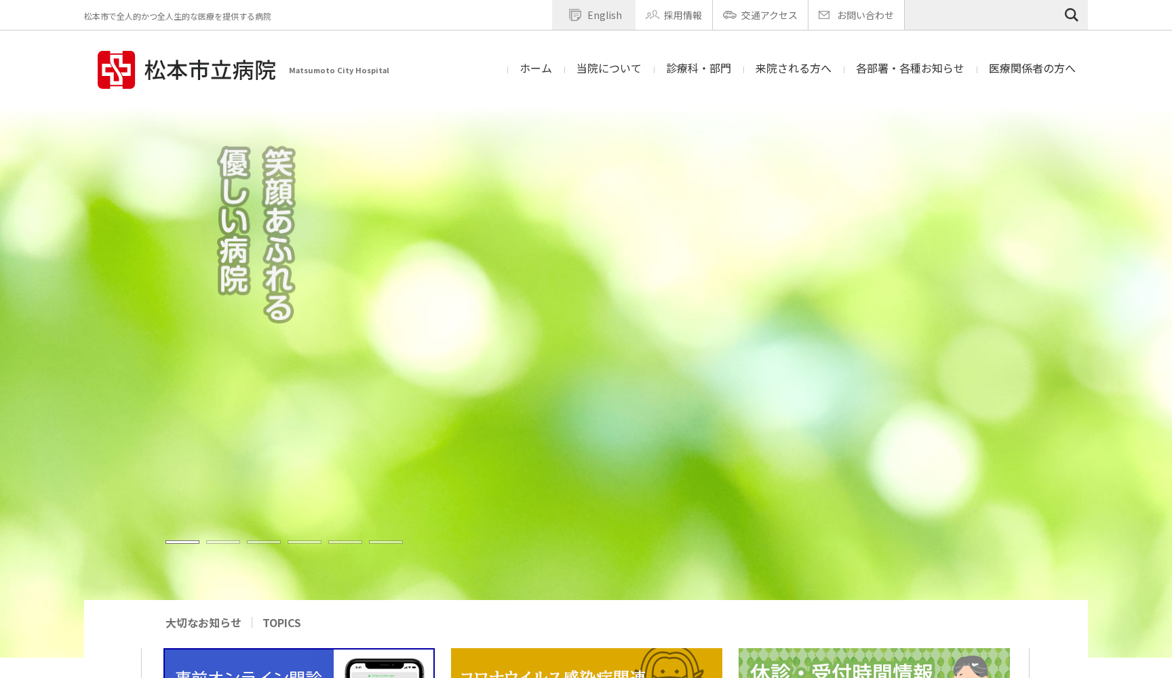
Task: Click the magnifying glass search icon
Action: tap(1071, 15)
